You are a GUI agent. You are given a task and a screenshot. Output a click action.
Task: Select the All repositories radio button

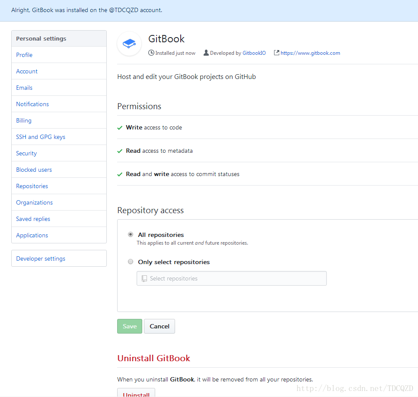pyautogui.click(x=131, y=234)
